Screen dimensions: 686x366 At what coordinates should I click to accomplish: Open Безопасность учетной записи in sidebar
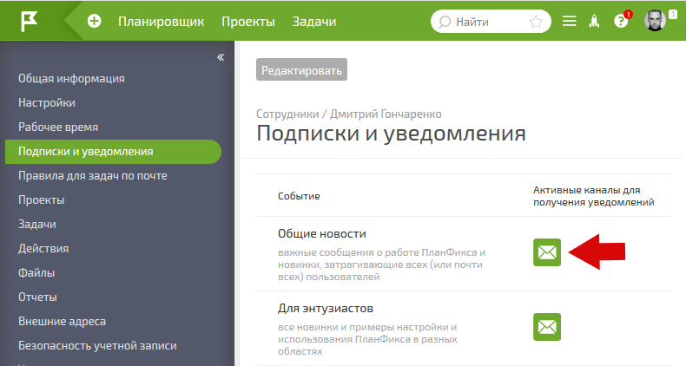tap(97, 345)
